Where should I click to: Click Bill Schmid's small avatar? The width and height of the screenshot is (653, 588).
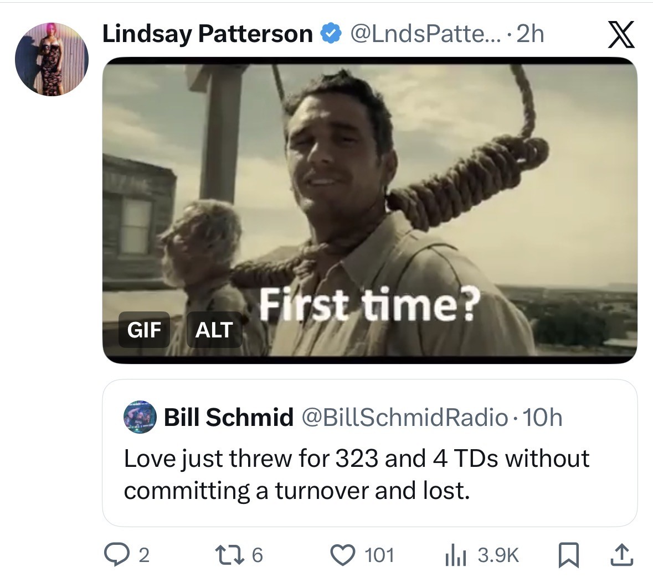pos(138,417)
